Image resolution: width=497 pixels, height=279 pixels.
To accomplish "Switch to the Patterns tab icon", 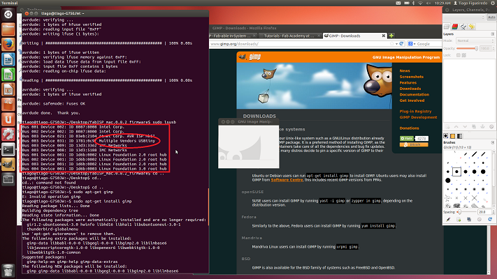I will tap(453, 136).
